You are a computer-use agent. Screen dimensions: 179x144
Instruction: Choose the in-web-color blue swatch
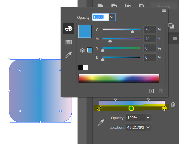point(90,50)
